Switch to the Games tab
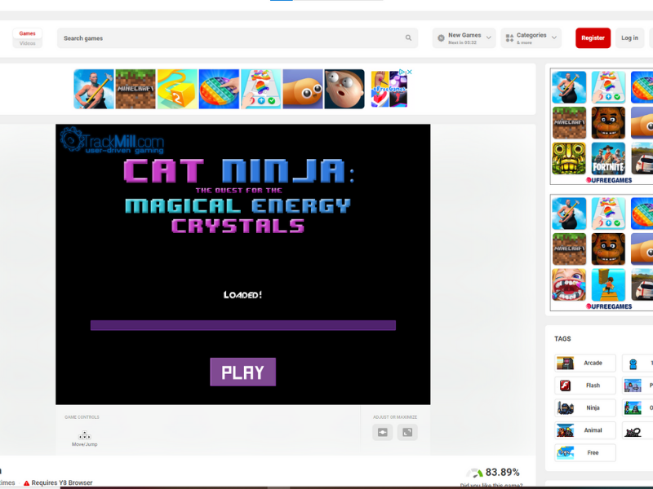The height and width of the screenshot is (489, 653). [x=28, y=33]
